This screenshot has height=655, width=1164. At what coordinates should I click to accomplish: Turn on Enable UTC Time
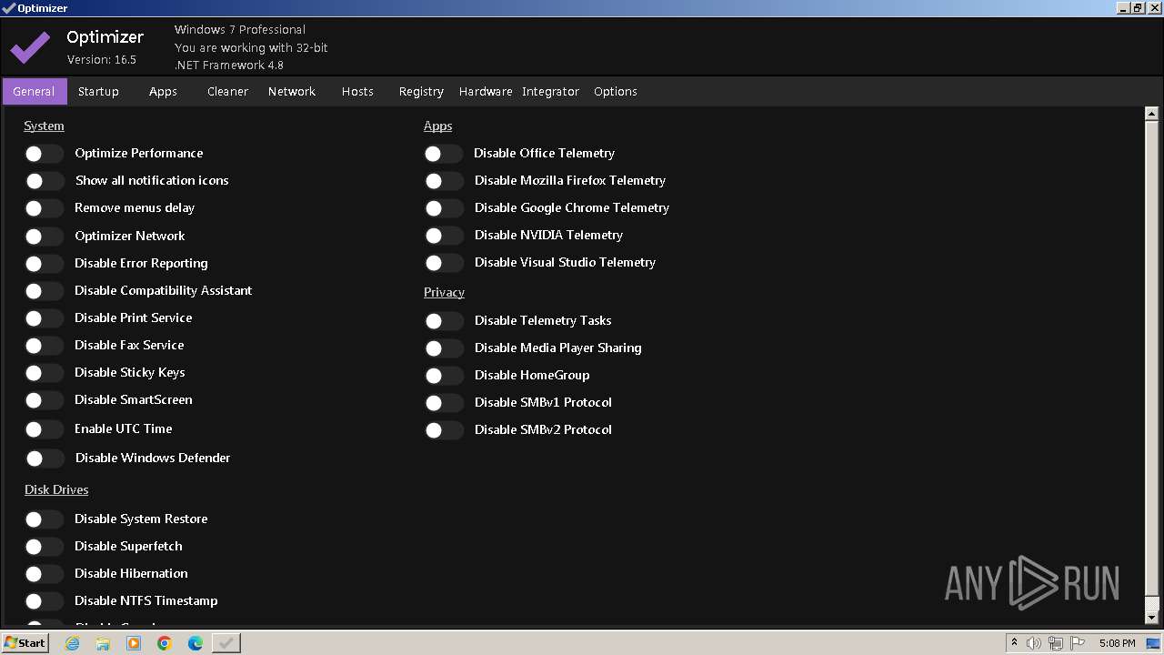pos(44,429)
